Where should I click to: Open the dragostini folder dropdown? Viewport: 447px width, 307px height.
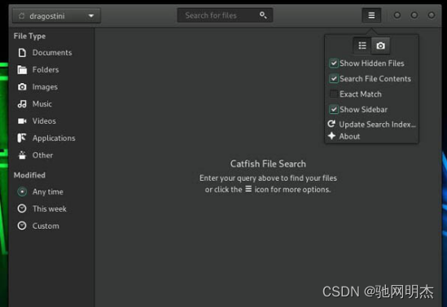click(x=56, y=15)
